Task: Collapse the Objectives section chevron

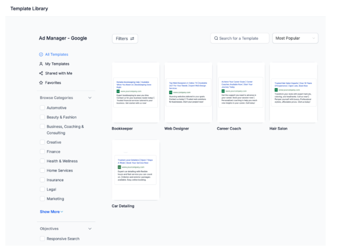Action: (x=90, y=229)
